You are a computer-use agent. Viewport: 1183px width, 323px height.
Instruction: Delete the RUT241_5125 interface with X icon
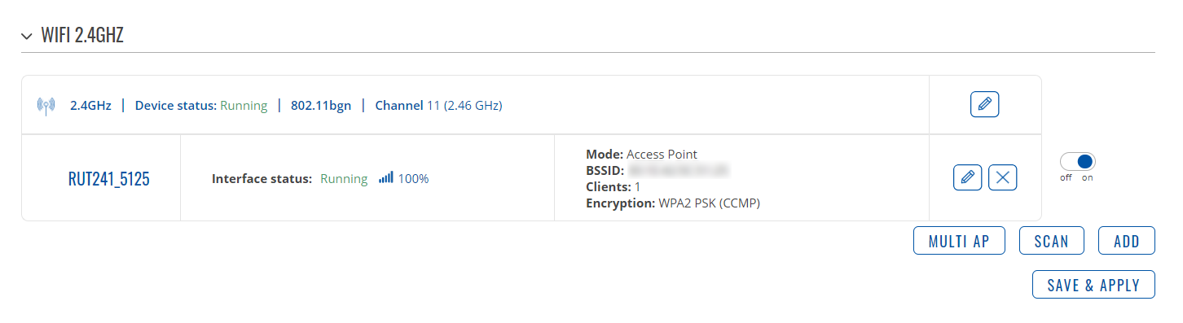pyautogui.click(x=1002, y=177)
